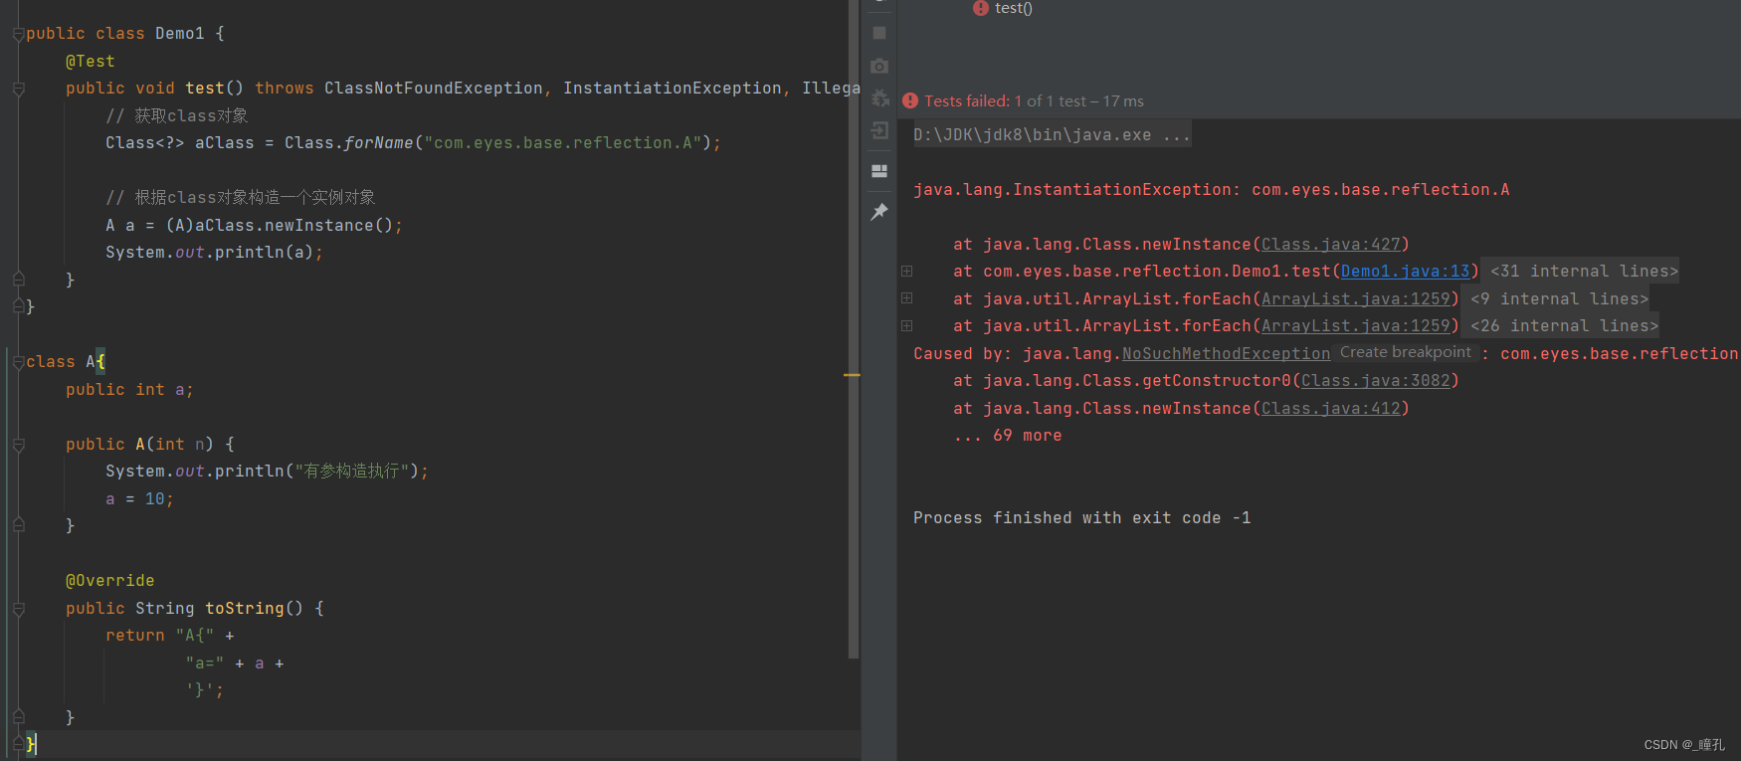
Task: Open the Class.java:412 link
Action: click(1330, 408)
